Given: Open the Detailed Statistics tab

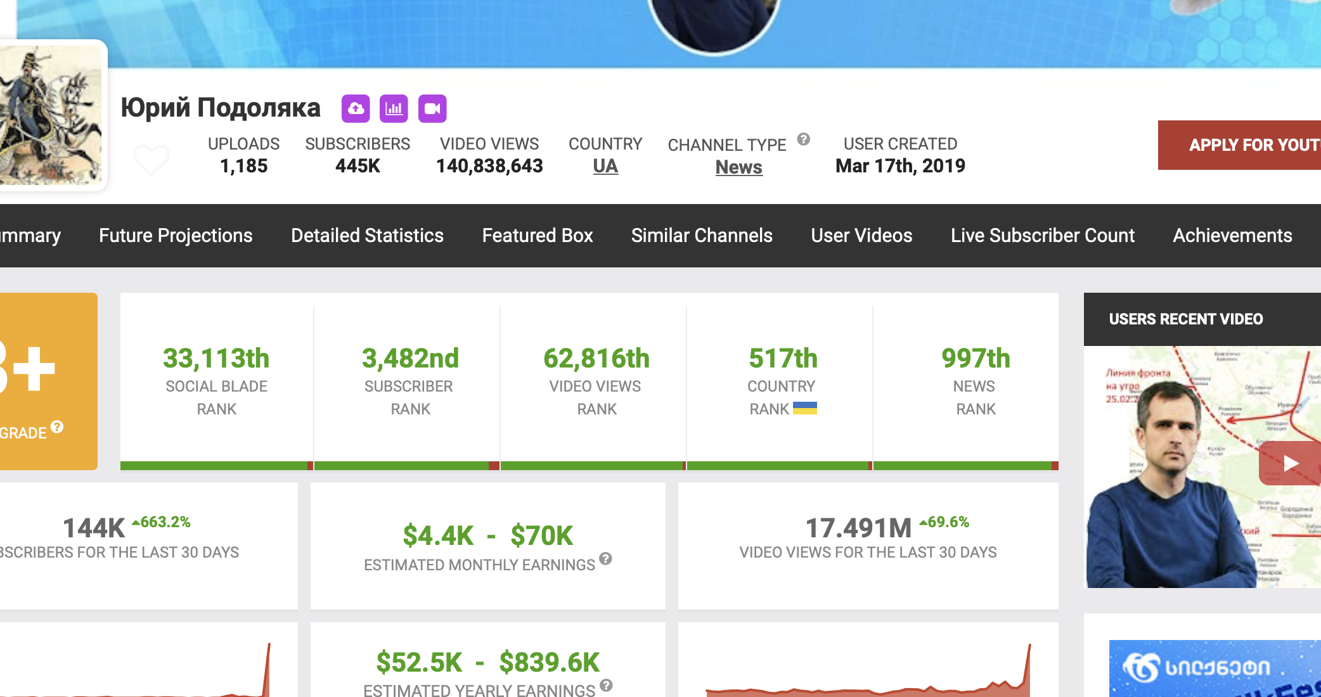Looking at the screenshot, I should [x=367, y=236].
